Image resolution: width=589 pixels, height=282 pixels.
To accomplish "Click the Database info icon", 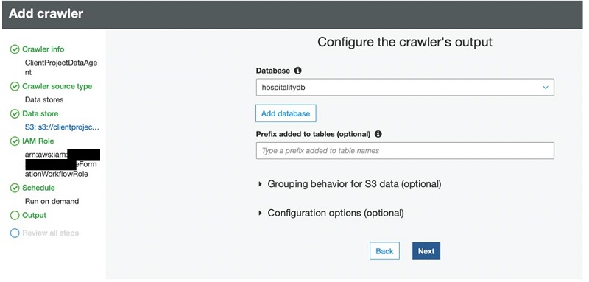I will point(298,71).
